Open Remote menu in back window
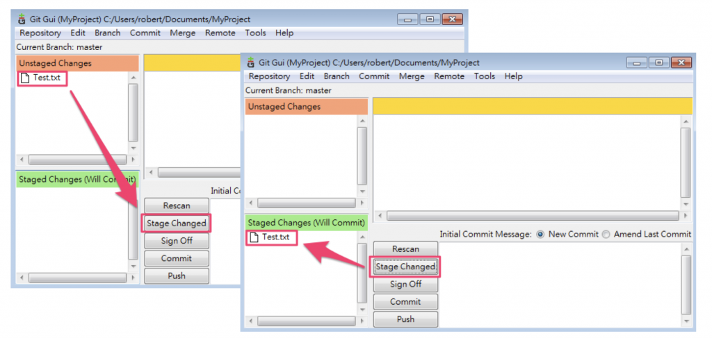The image size is (712, 338). point(220,33)
